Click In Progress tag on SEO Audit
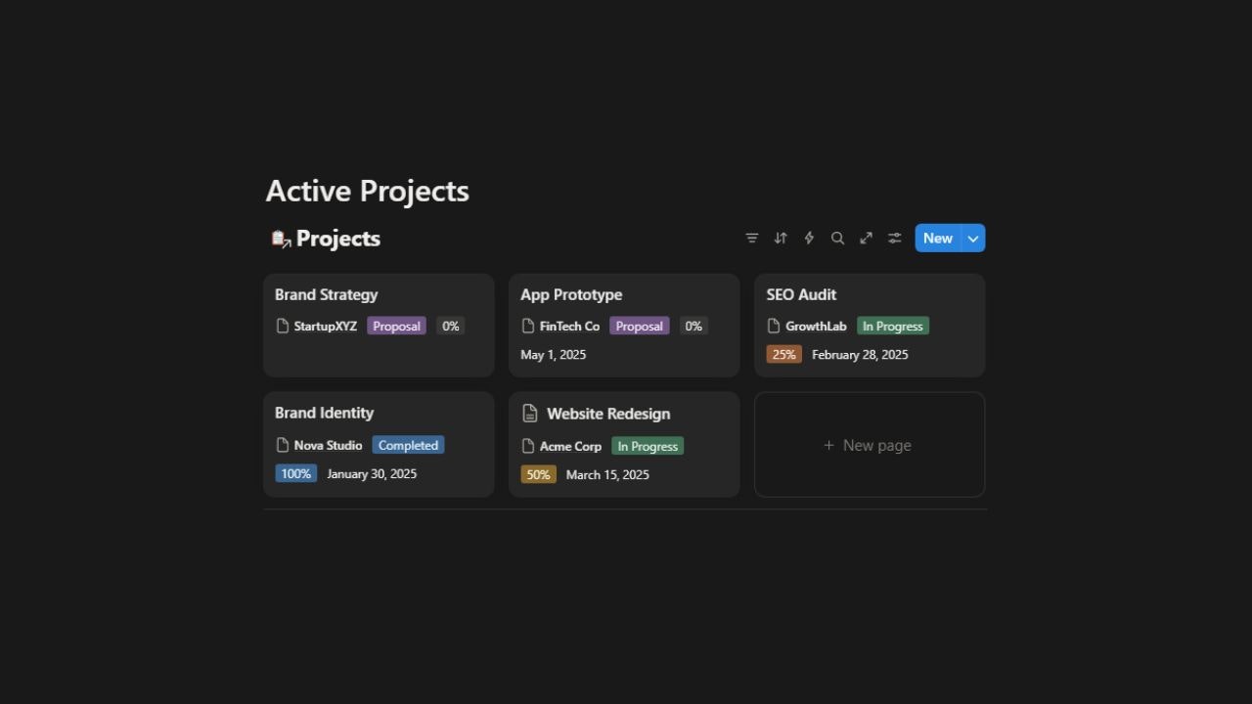The image size is (1252, 704). click(893, 327)
